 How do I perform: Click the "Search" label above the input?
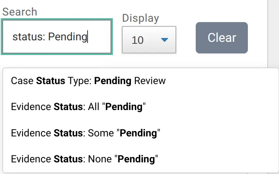pyautogui.click(x=20, y=12)
